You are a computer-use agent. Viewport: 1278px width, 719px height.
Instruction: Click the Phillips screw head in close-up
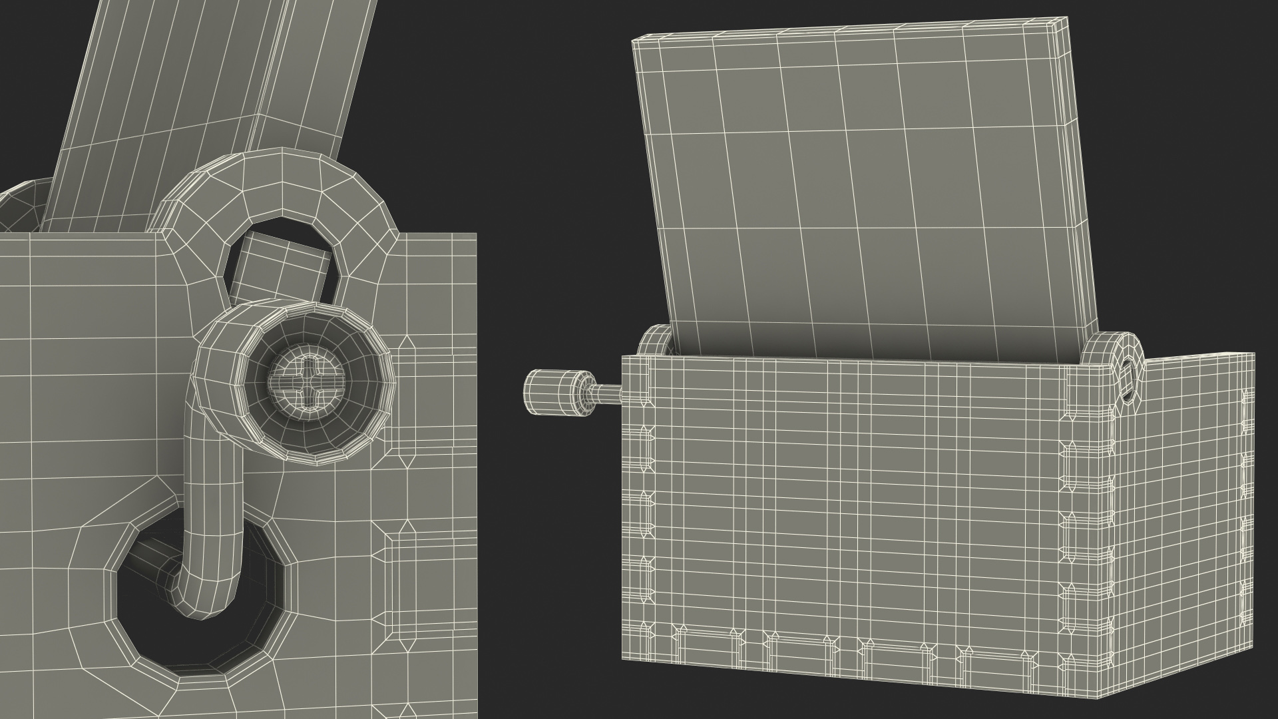click(x=308, y=383)
